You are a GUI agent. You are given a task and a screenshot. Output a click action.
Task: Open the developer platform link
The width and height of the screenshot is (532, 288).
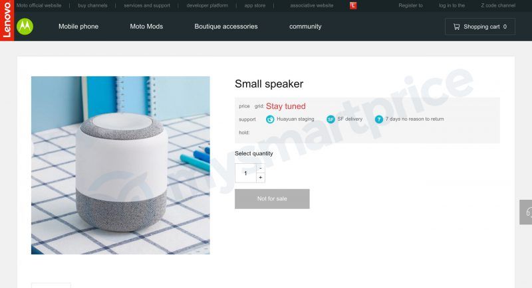(207, 5)
